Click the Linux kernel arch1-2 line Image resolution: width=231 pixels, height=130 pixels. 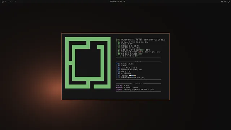coord(128,68)
